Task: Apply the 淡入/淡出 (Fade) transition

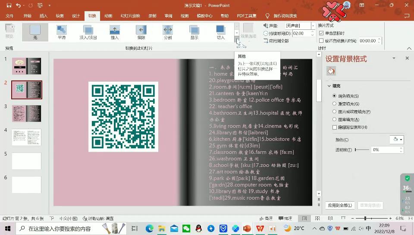Action: [88, 32]
